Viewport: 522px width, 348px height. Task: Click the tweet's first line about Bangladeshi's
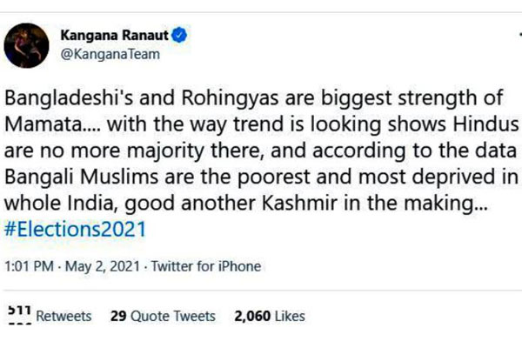coord(254,98)
